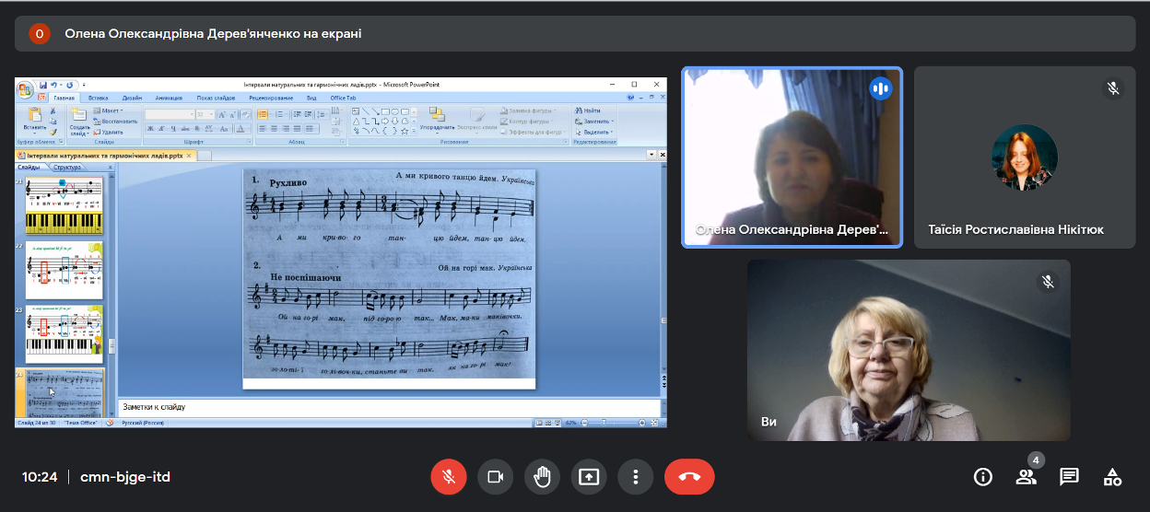Screen dimensions: 1150x512
Task: Raise your hand in the meeting
Action: (x=542, y=477)
